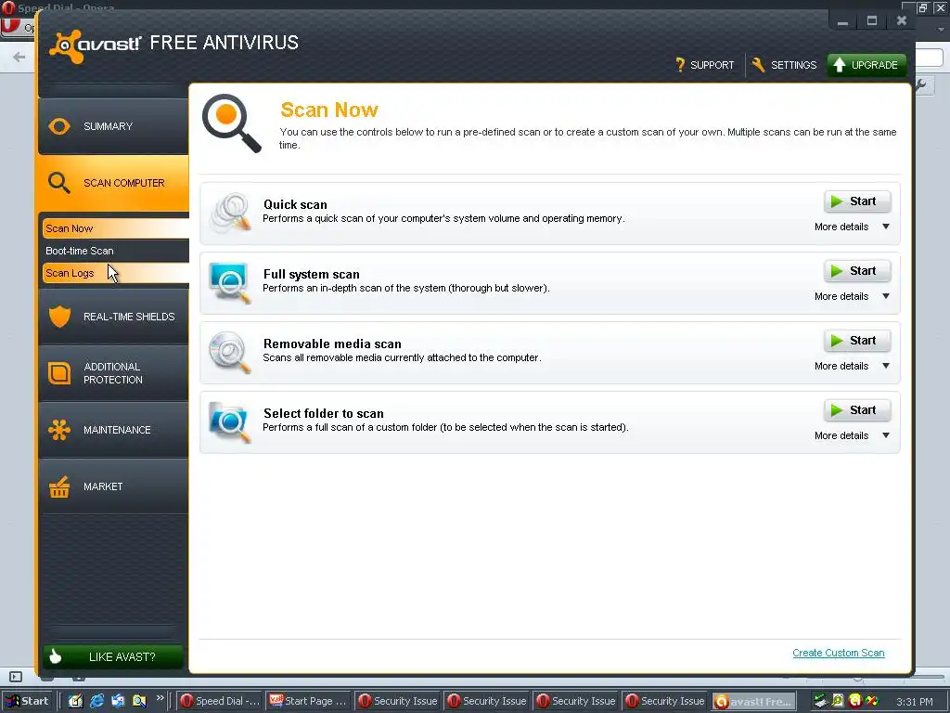Click the Safely Remove Hardware tray icon
The height and width of the screenshot is (713, 950).
click(x=820, y=701)
